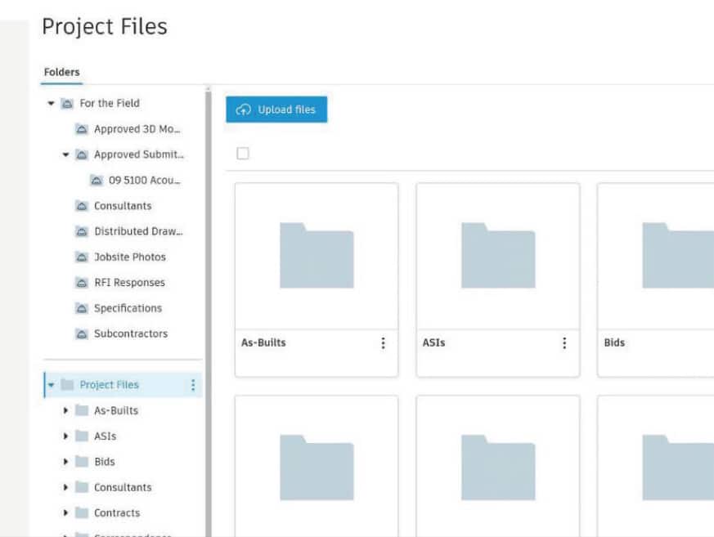Click the As-Builts folder thumbnail
The width and height of the screenshot is (714, 537).
coord(317,255)
